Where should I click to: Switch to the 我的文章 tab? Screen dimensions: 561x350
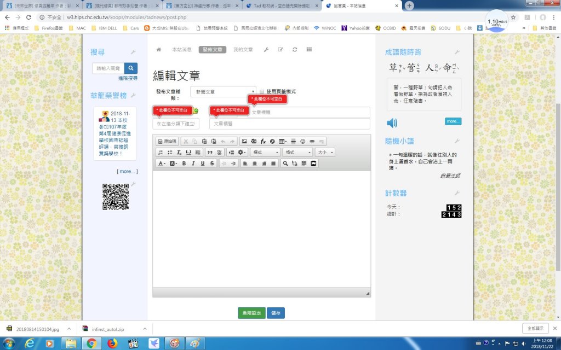pyautogui.click(x=243, y=49)
